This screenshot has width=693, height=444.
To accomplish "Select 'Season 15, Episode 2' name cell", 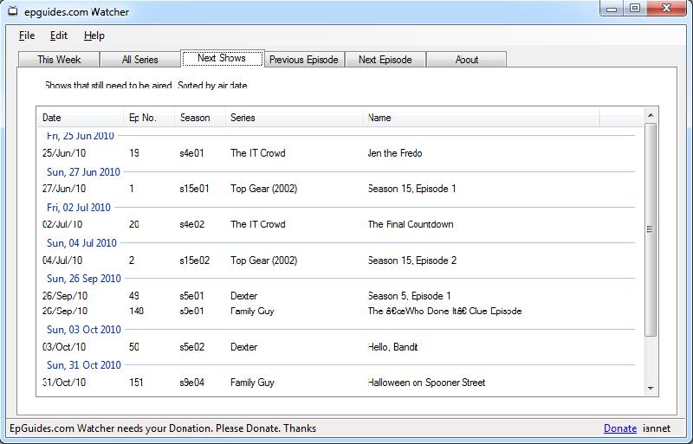I will coord(412,261).
